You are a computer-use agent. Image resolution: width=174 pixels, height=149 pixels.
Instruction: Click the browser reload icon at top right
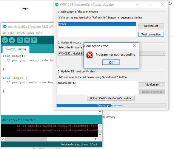tap(170, 3)
